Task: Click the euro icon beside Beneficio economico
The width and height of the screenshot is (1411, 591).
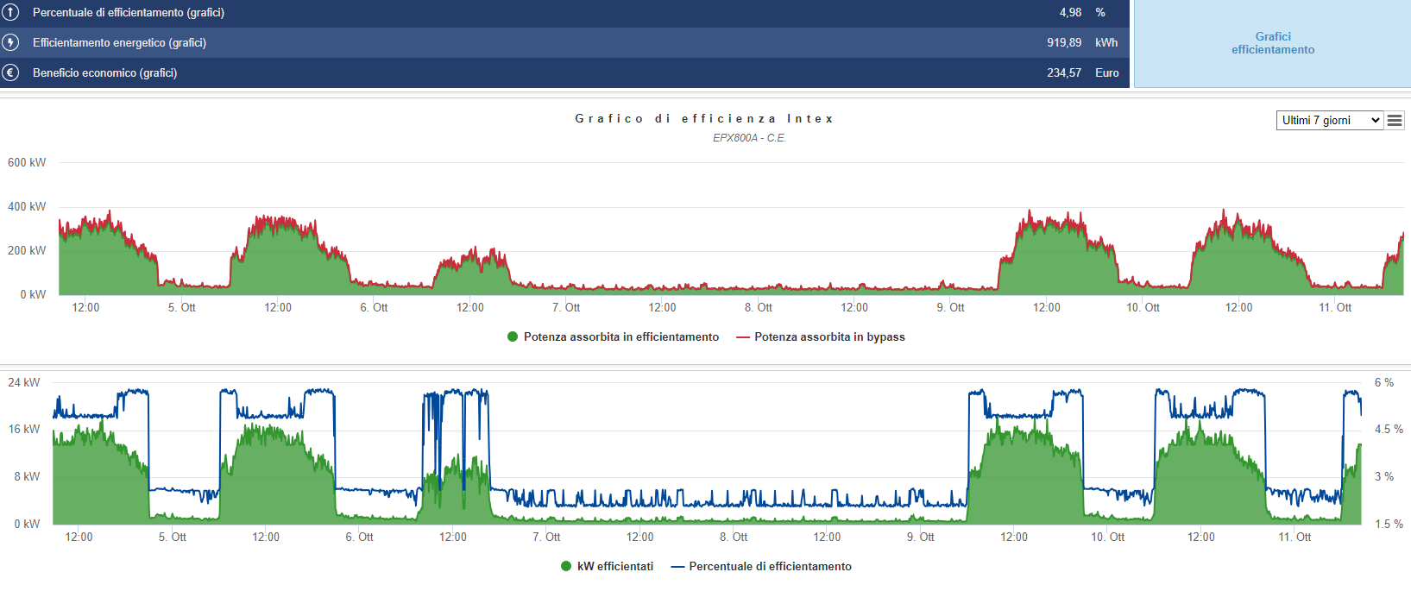Action: coord(10,72)
